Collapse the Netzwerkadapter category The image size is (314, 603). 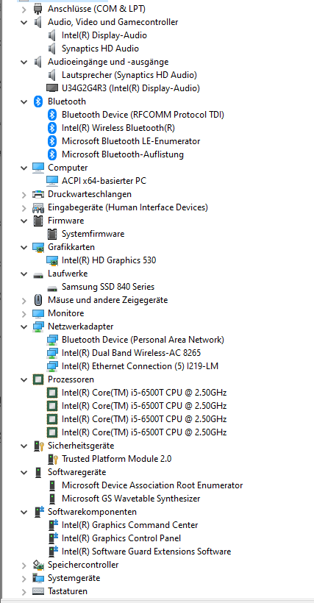(x=24, y=327)
